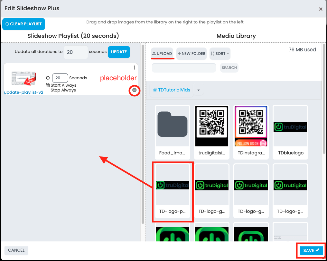Open the Sort dropdown

click(220, 53)
